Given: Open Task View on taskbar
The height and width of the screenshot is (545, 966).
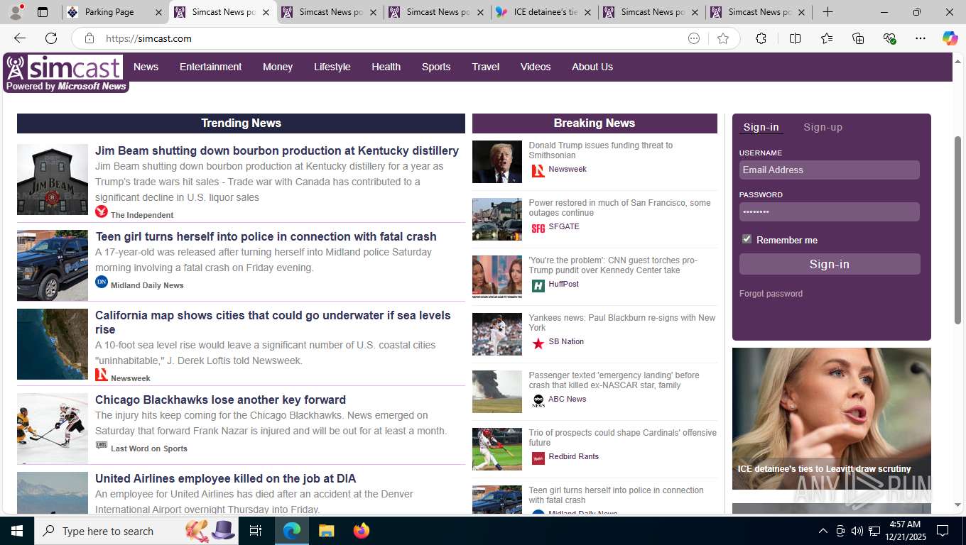Looking at the screenshot, I should coord(256,531).
